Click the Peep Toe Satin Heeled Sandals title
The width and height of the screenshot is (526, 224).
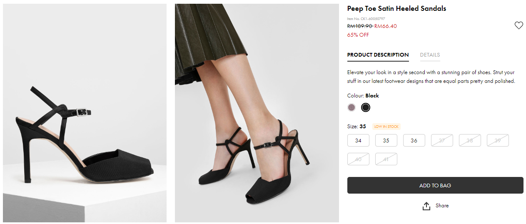[x=396, y=9]
